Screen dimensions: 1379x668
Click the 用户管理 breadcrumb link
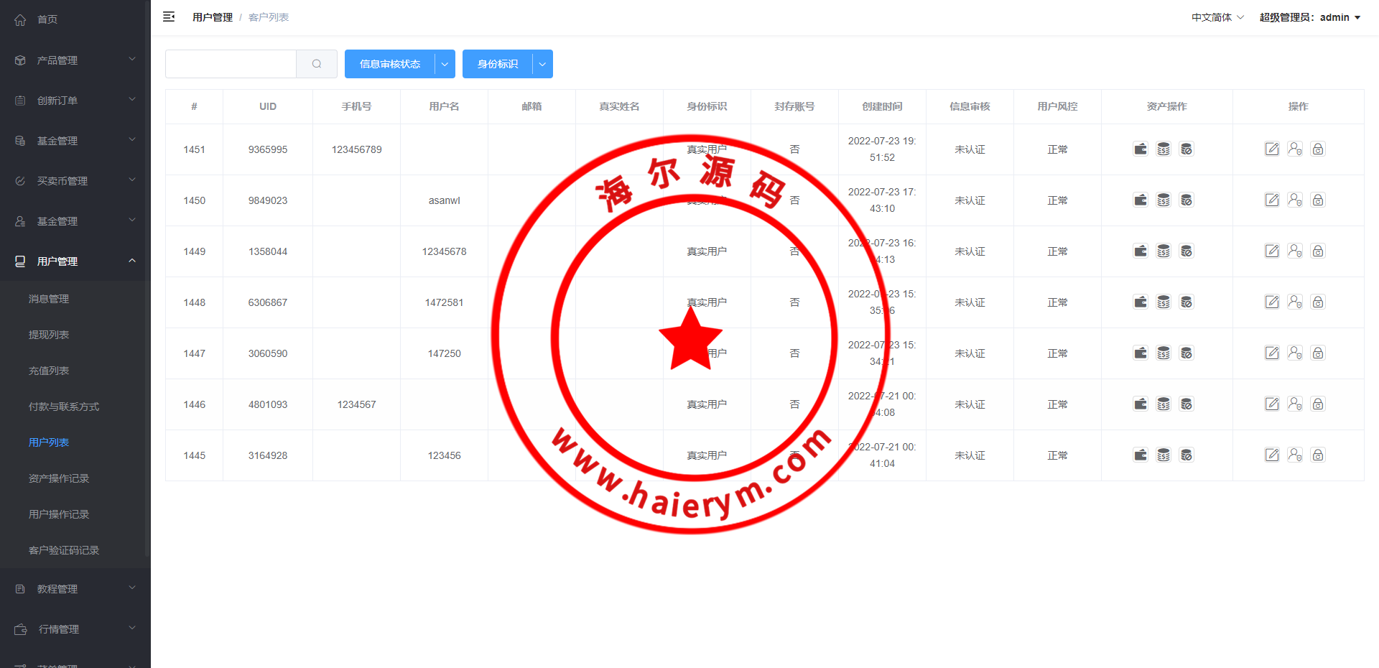213,17
